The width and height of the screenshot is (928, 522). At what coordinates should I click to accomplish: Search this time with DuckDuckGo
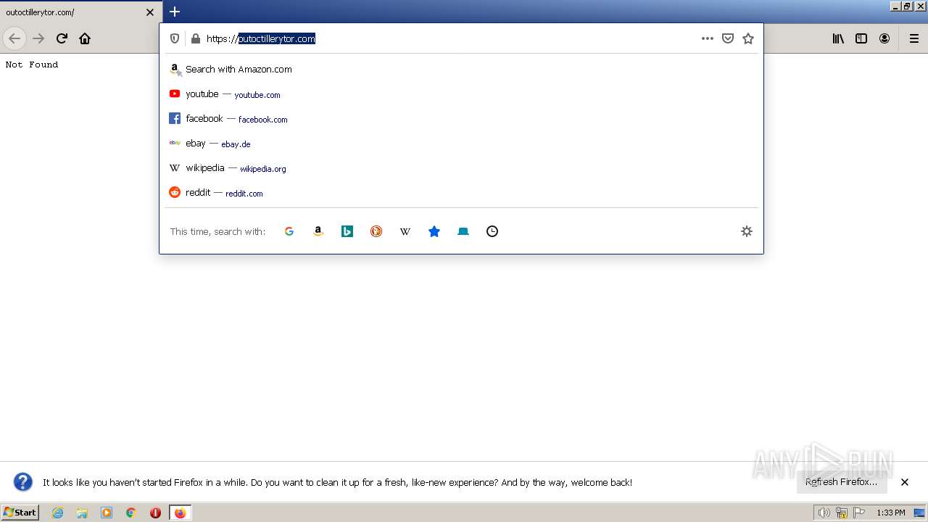point(376,231)
